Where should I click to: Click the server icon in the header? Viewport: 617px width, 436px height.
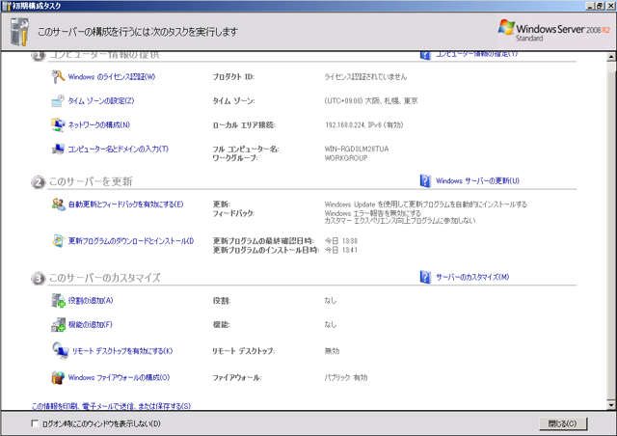(19, 32)
